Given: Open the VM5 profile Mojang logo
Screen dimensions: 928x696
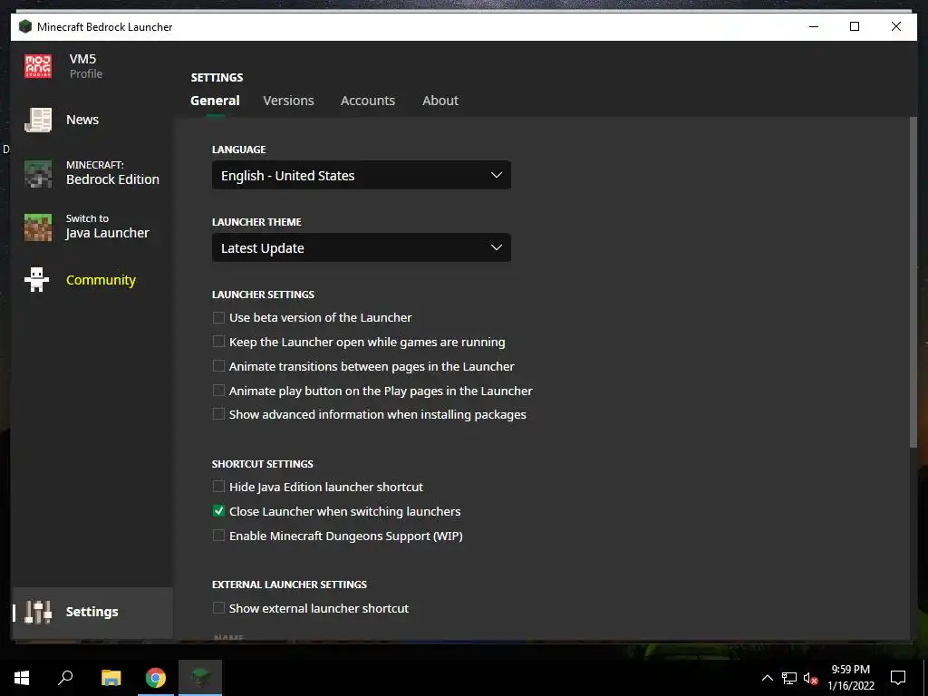Looking at the screenshot, I should (38, 65).
